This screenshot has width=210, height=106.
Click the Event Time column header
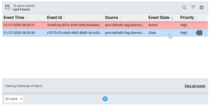[14, 18]
